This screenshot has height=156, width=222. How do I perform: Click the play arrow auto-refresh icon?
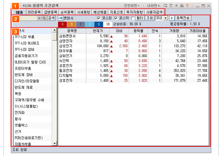pyautogui.click(x=172, y=18)
